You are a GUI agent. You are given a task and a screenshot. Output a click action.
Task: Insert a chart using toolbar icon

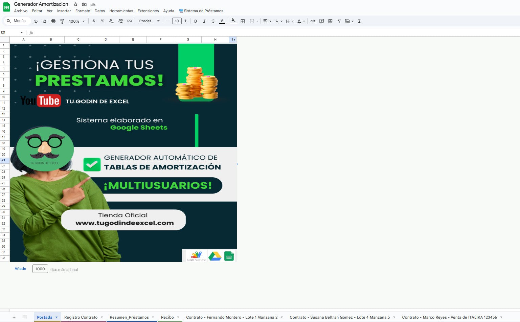330,21
